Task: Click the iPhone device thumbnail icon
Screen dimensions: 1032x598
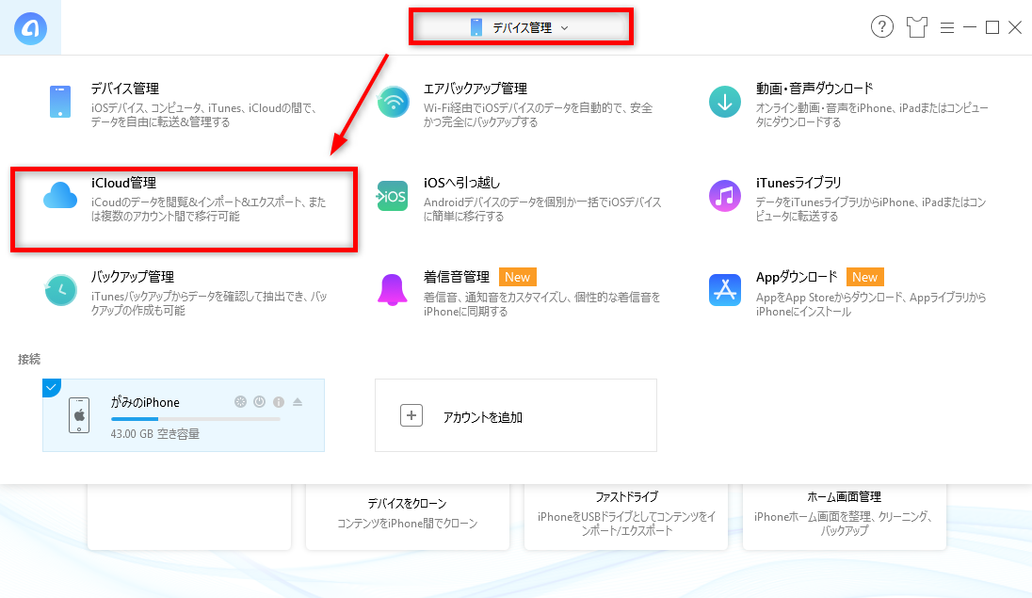Action: [x=79, y=415]
